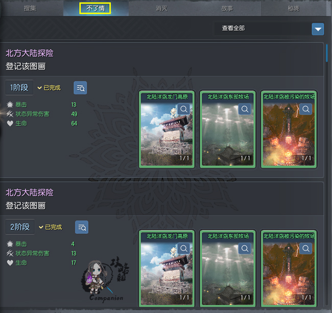The width and height of the screenshot is (332, 313).
Task: Magnify stage 1 北陆洋岛龙门高原 card
Action: click(184, 109)
